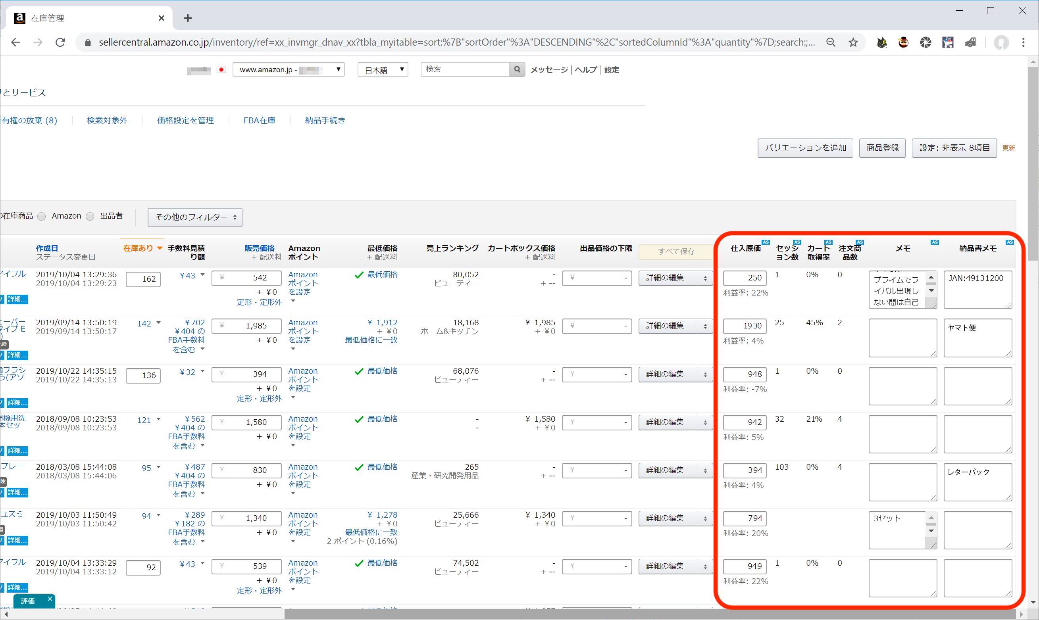The image size is (1039, 620).
Task: Open the 納品手続き tab
Action: (325, 120)
